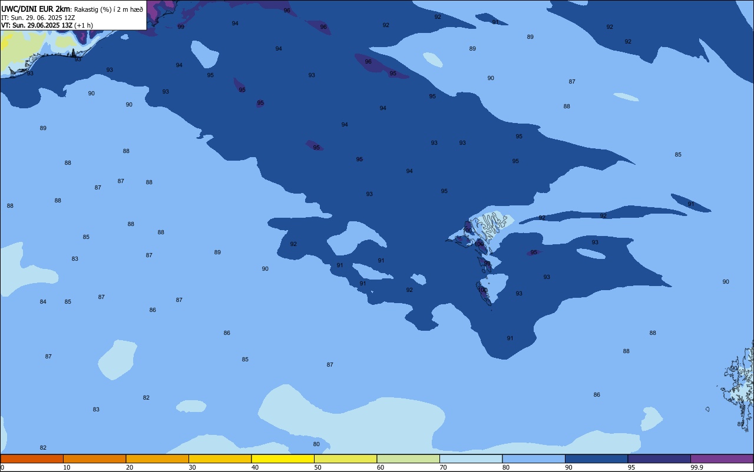This screenshot has height=472, width=754.
Task: Choose the 60–70 pale green legend swatch
Action: (x=408, y=458)
